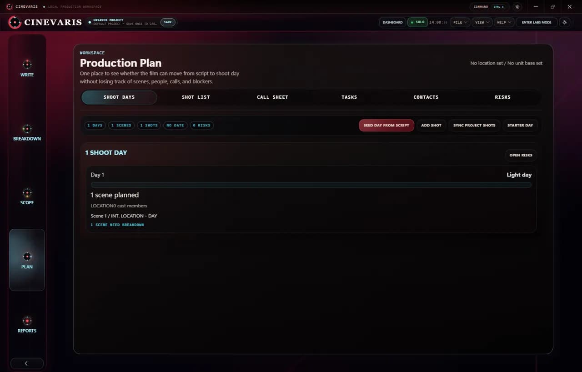Viewport: 582px width, 372px height.
Task: Click the No Date stat chip
Action: click(175, 126)
